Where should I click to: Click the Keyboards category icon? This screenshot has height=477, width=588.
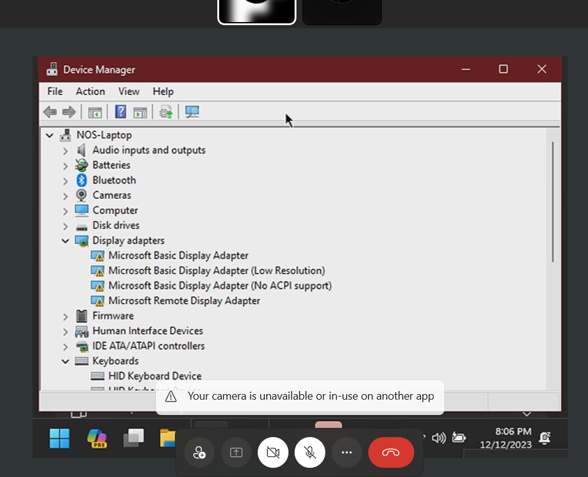coord(82,361)
